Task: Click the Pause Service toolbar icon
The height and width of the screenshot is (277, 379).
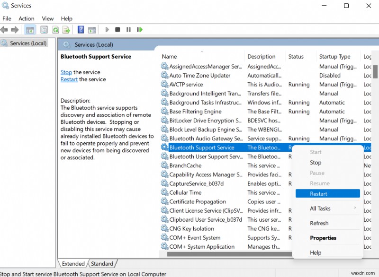Action: click(x=128, y=29)
